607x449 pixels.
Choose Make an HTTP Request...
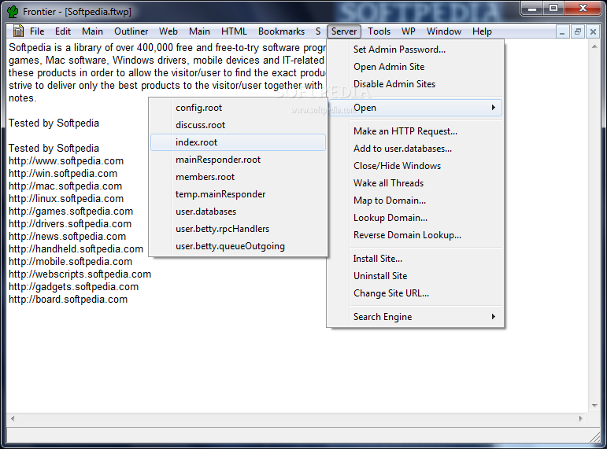click(x=415, y=131)
